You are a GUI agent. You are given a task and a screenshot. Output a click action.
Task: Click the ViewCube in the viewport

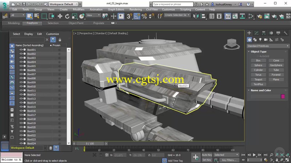coord(232,44)
